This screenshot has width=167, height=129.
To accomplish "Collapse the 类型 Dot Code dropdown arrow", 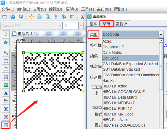I will click(x=161, y=34).
